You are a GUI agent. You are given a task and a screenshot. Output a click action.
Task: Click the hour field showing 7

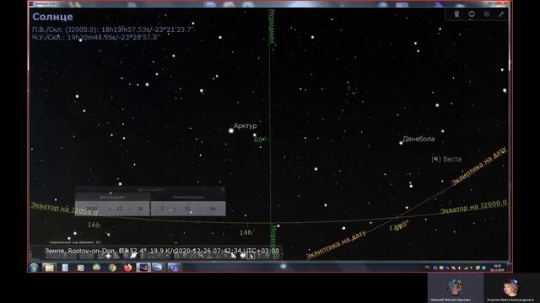point(163,209)
